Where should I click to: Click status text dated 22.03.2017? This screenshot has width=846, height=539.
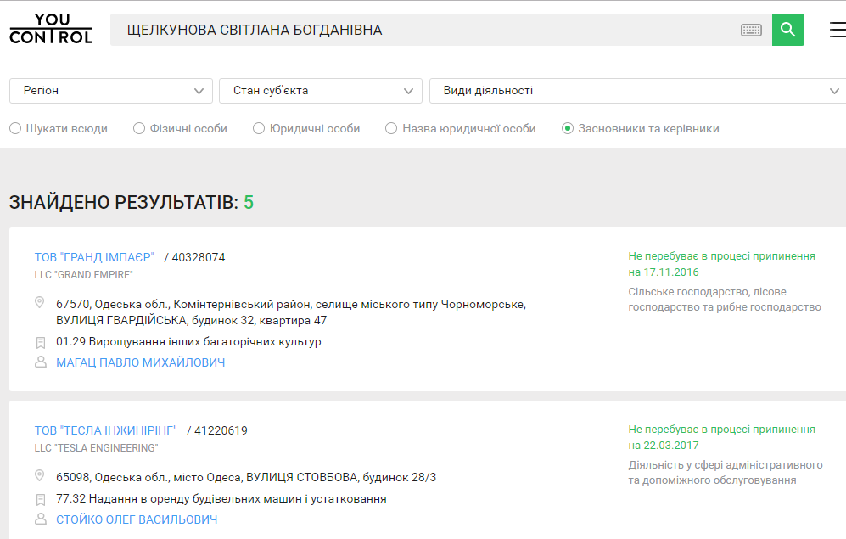721,437
